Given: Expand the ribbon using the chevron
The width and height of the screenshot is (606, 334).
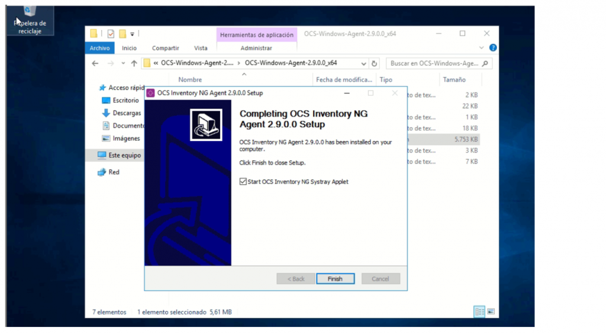Looking at the screenshot, I should pos(481,48).
